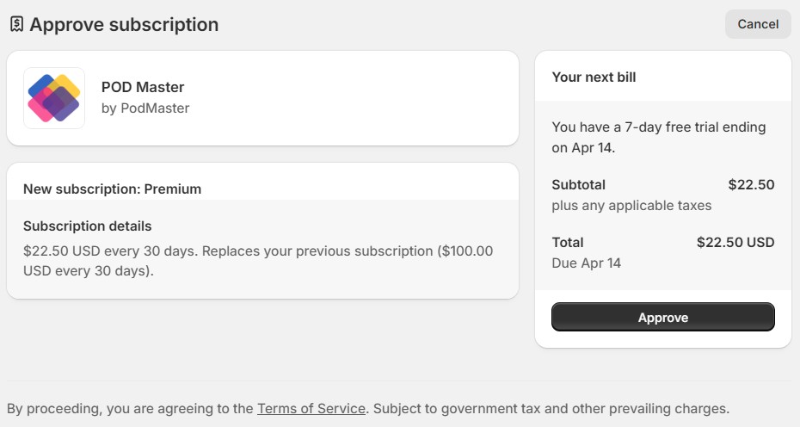
Task: Click the "New subscription: Premium" heading
Action: (112, 189)
